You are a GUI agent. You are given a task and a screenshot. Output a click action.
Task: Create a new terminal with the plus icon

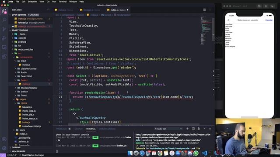click(187, 129)
